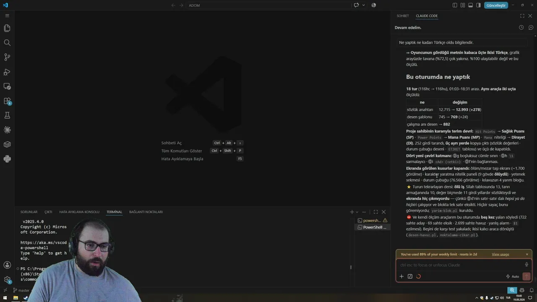537x302 pixels.
Task: Expand the new terminal profile dropdown
Action: point(357,212)
